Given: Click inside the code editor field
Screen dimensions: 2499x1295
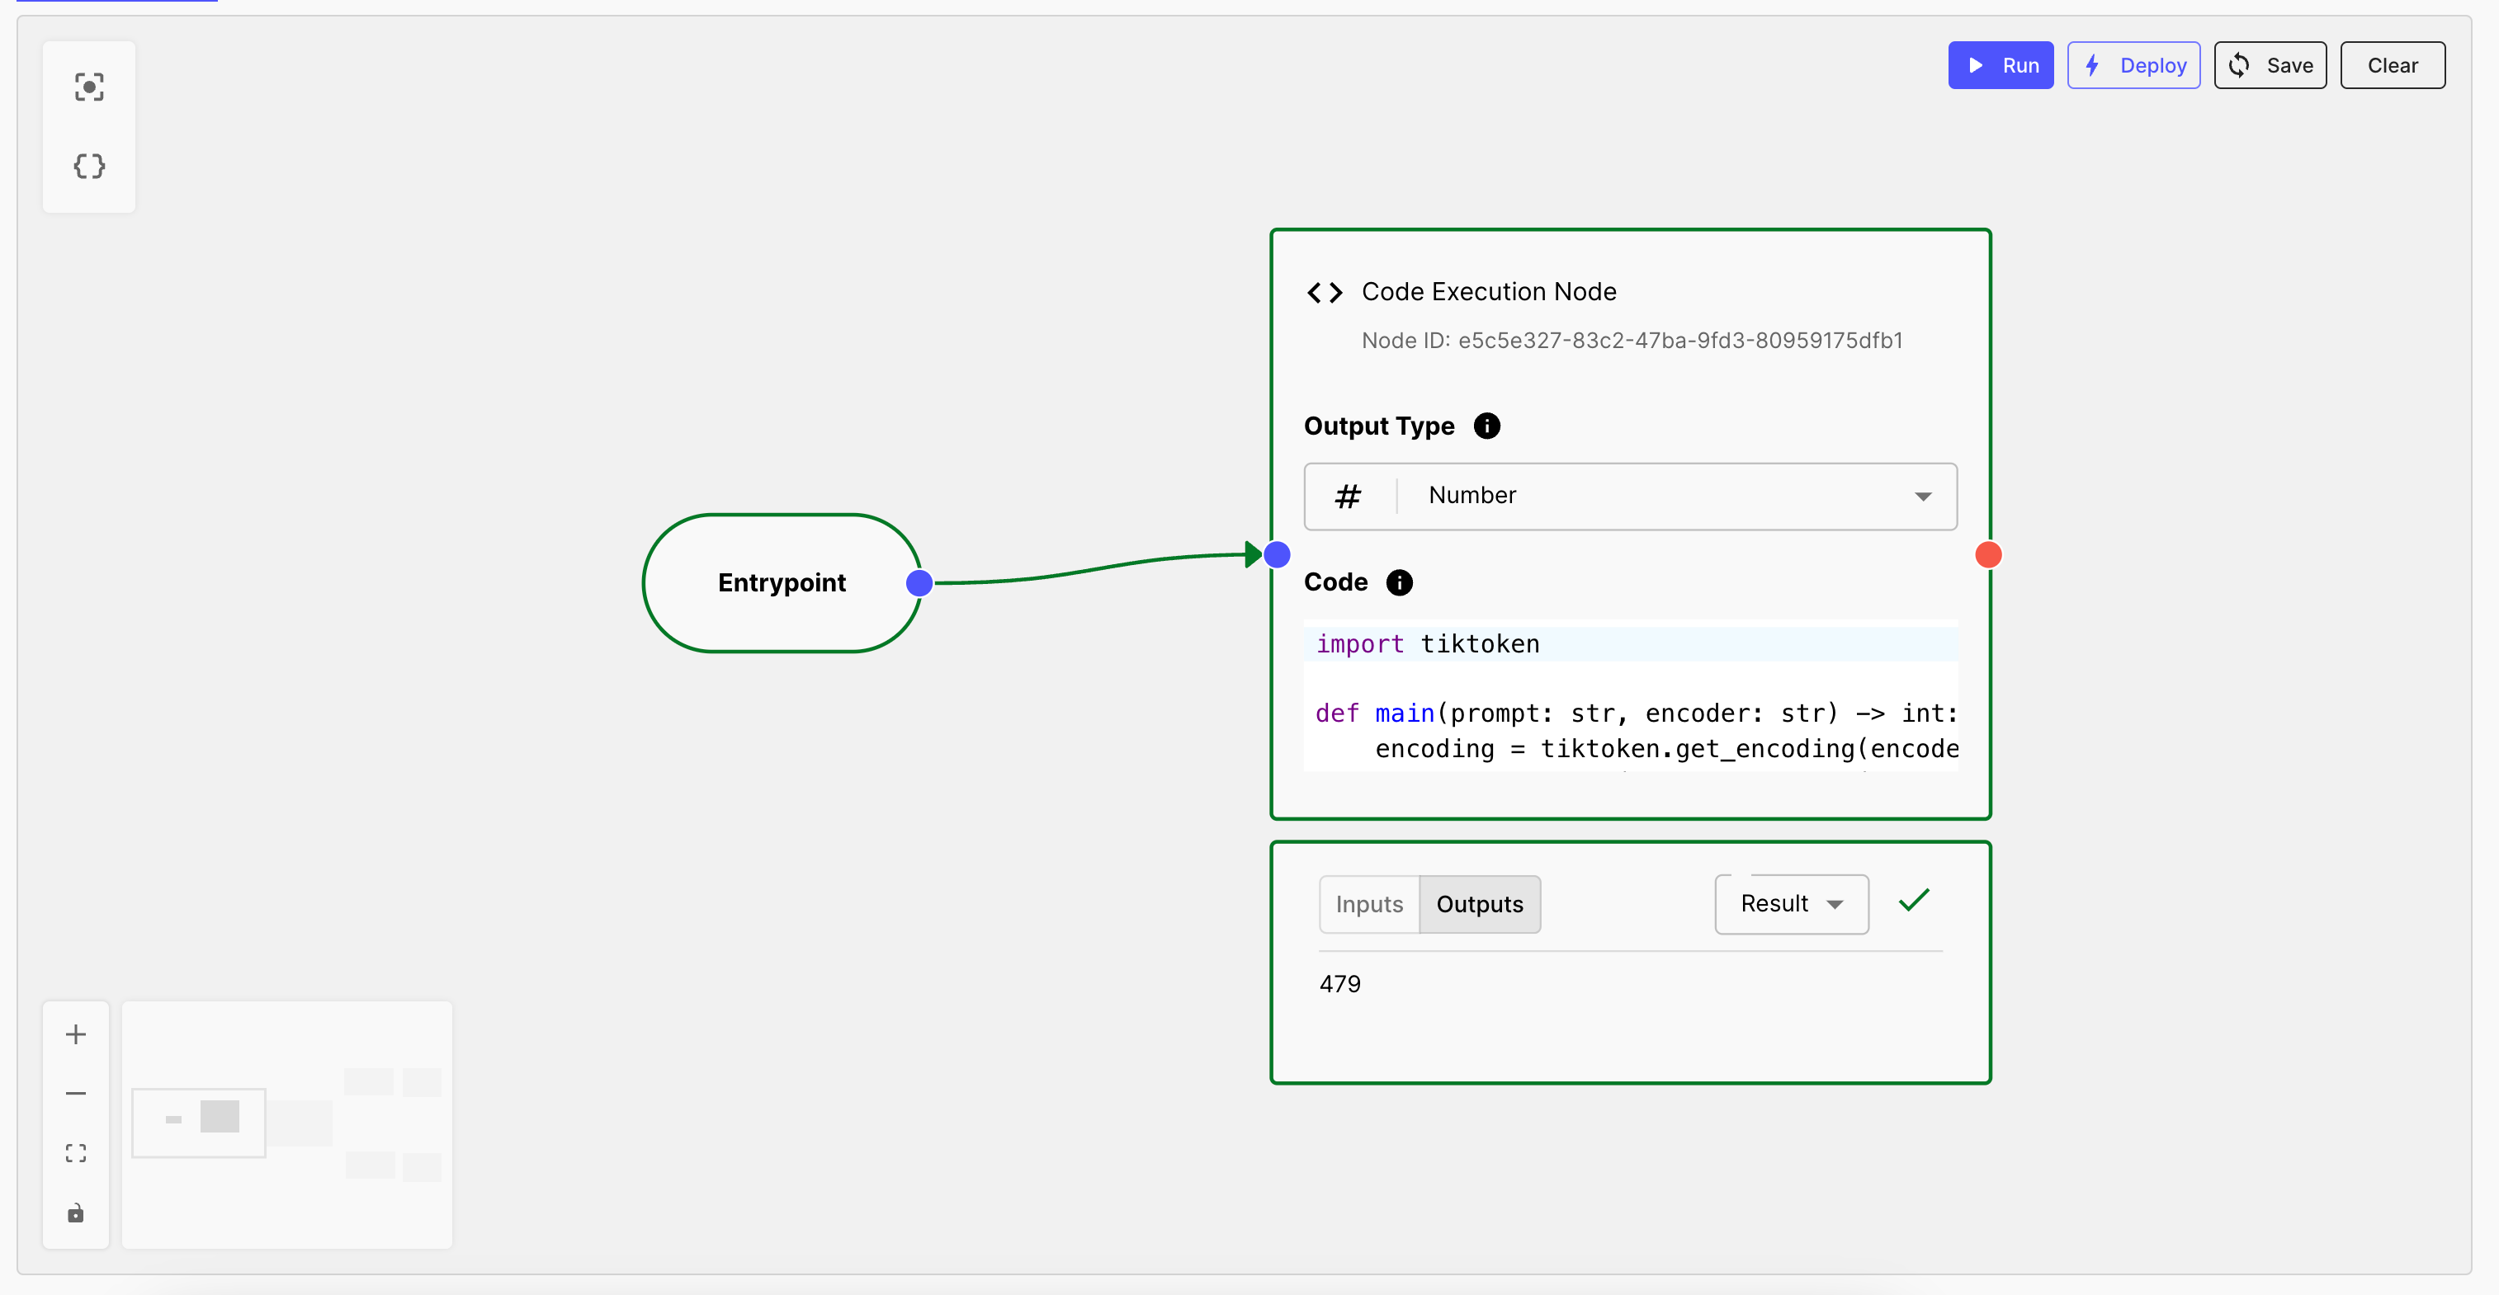Looking at the screenshot, I should coord(1630,696).
